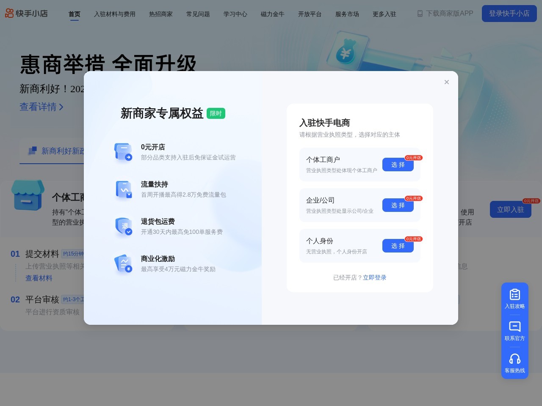542x406 pixels.
Task: Open the 磁力金牛 nav item
Action: (x=273, y=14)
